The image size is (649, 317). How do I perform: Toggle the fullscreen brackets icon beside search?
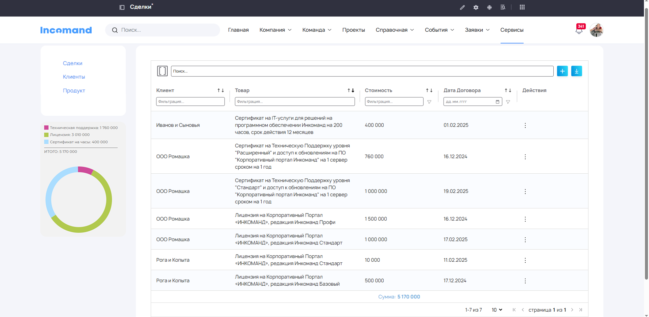(162, 71)
